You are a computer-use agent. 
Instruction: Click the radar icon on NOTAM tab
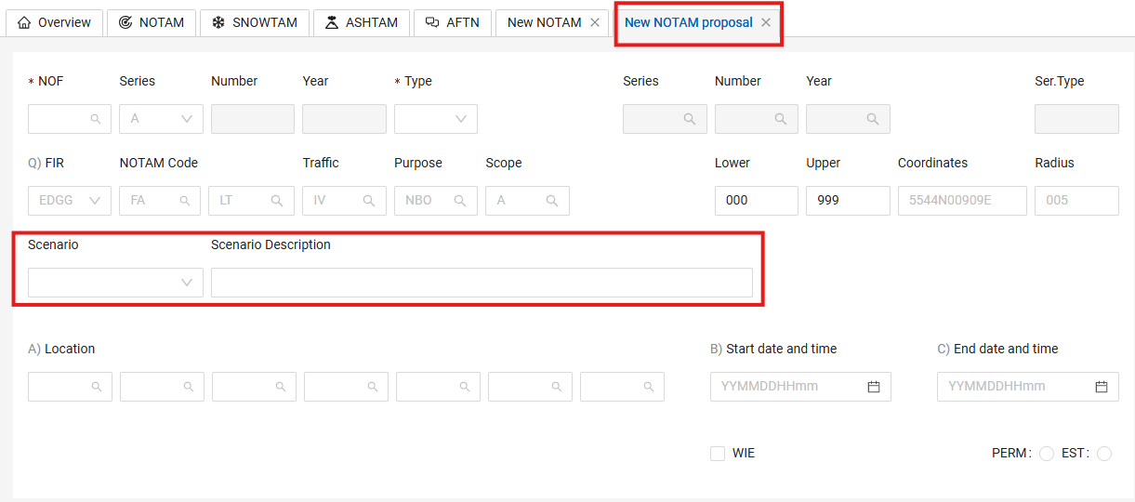126,22
